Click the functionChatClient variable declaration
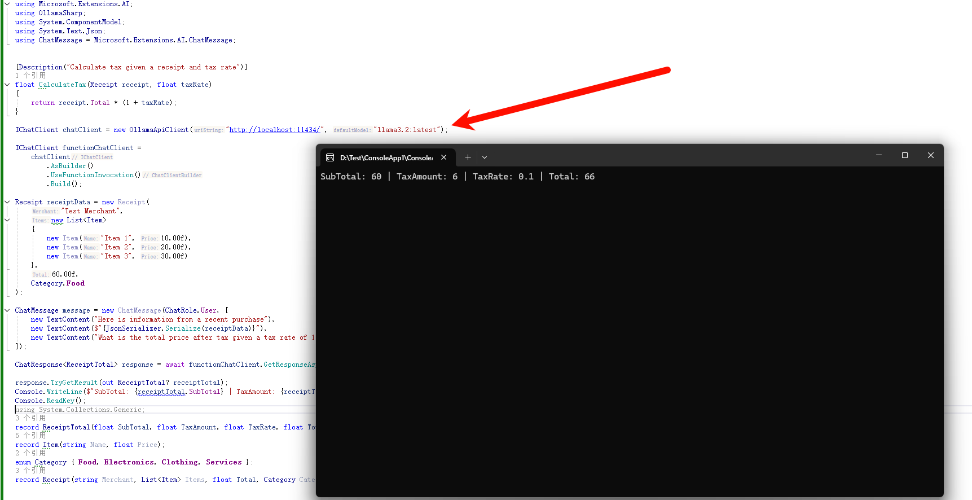This screenshot has width=972, height=500. pyautogui.click(x=98, y=148)
